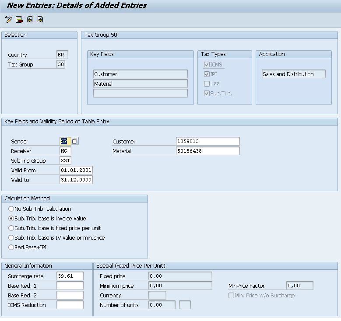Toggle the ICMS tax type checkbox

207,65
